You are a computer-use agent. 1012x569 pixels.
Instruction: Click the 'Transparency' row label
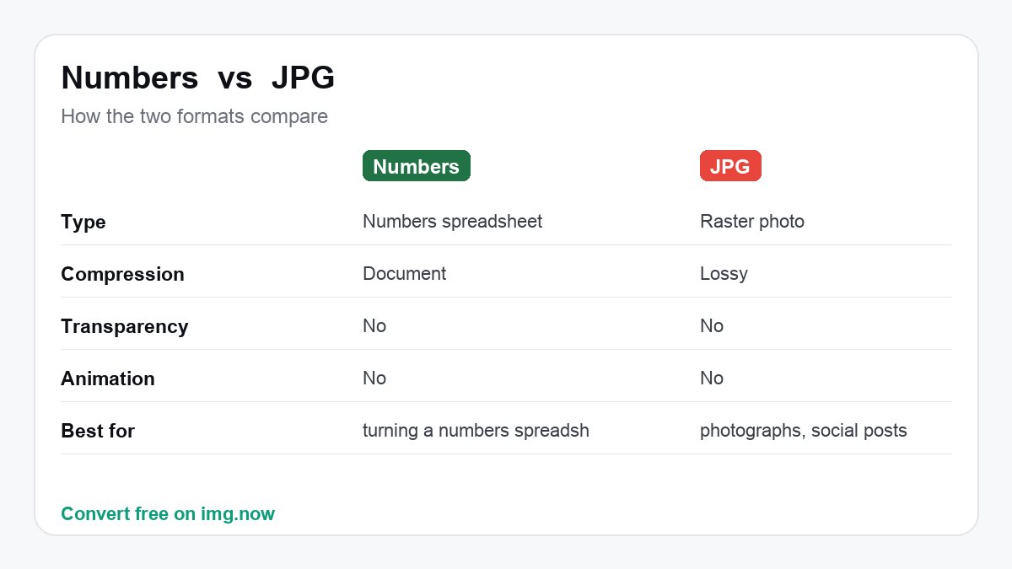coord(125,326)
